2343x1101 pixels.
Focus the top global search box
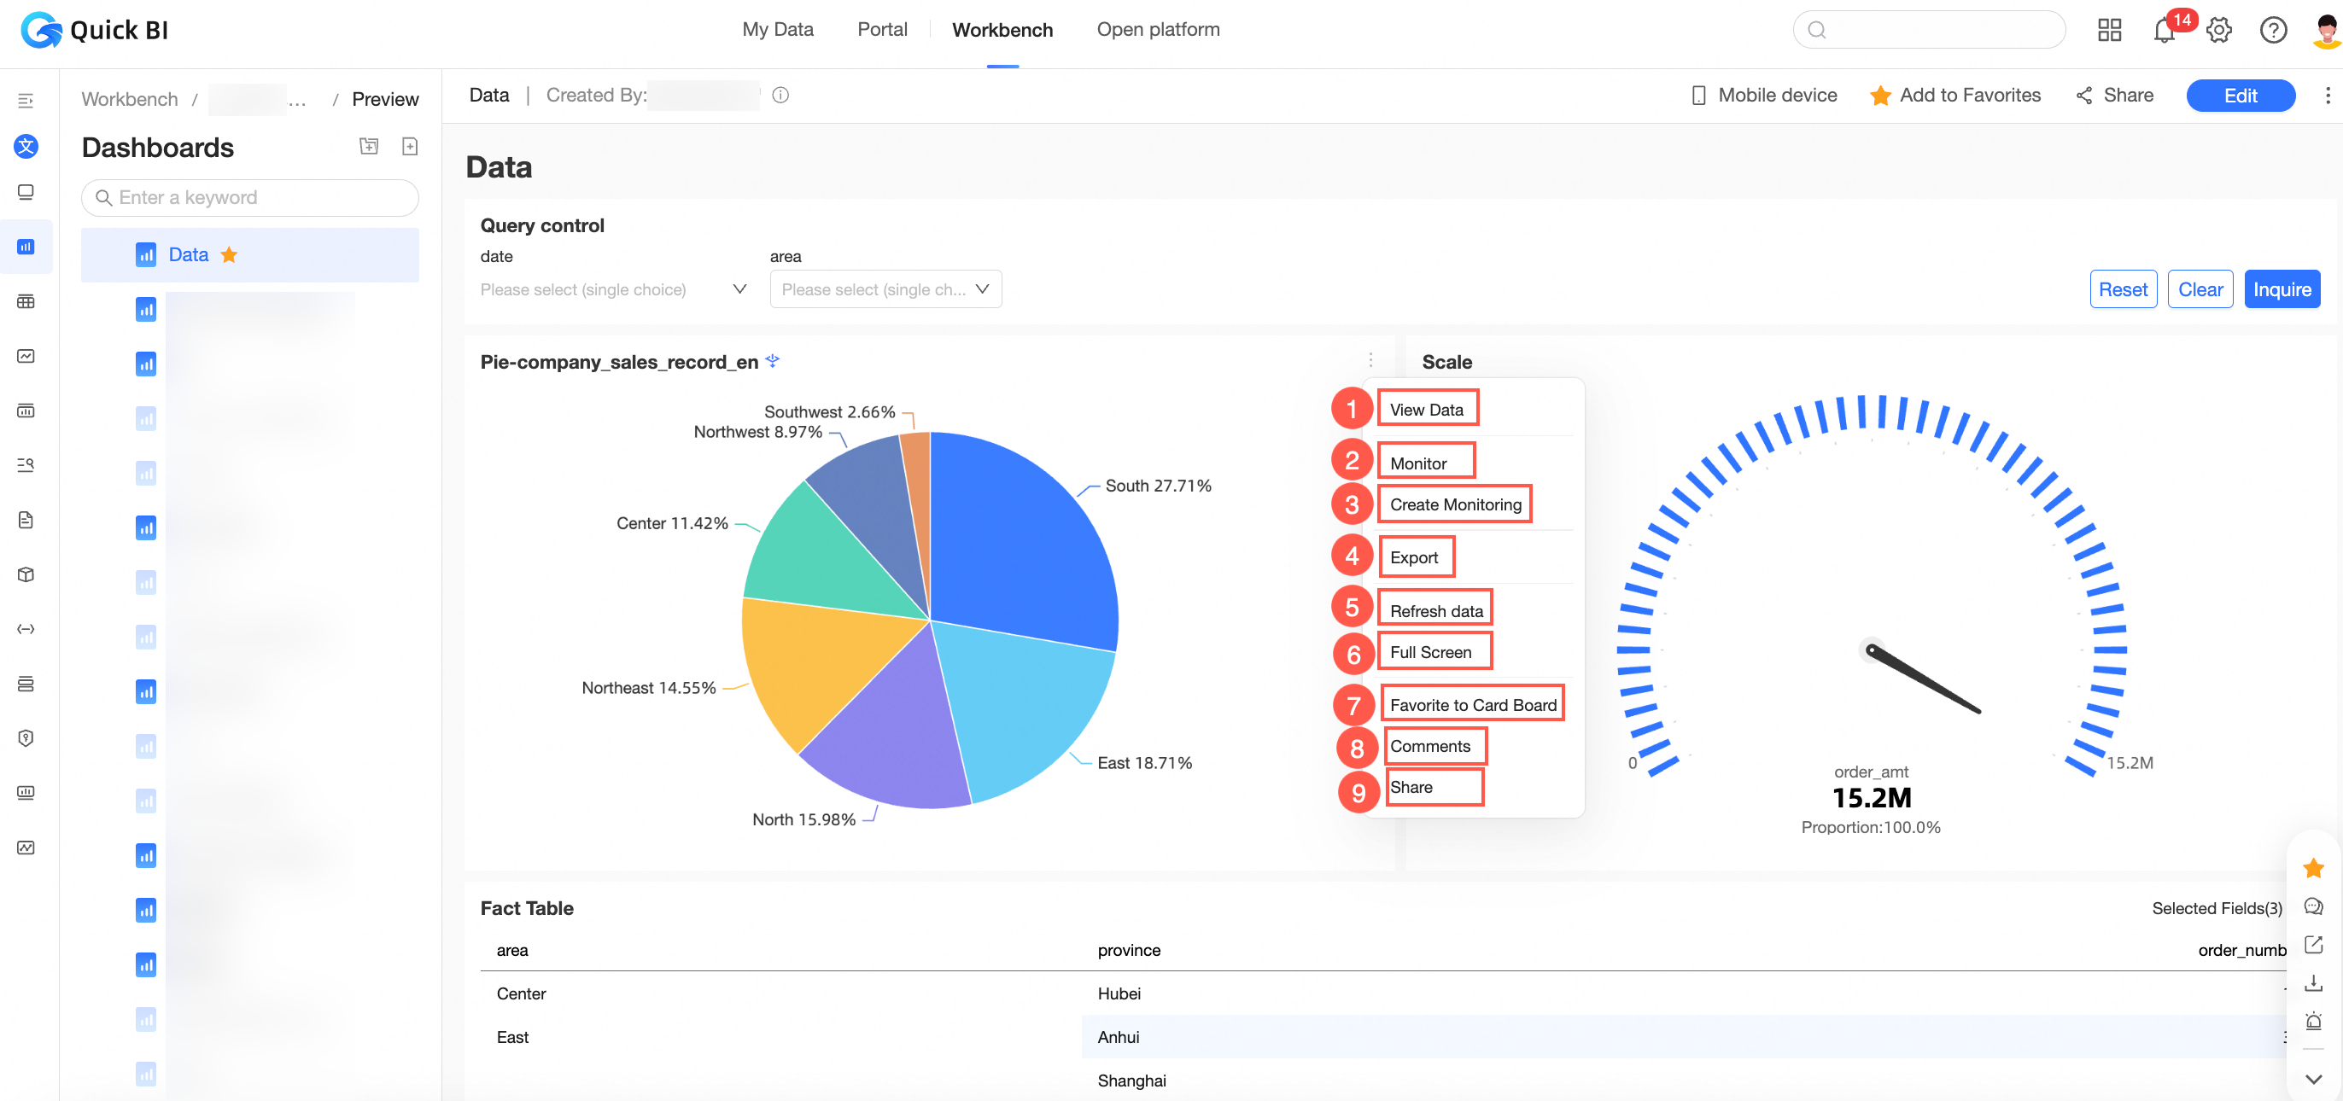pyautogui.click(x=1929, y=30)
